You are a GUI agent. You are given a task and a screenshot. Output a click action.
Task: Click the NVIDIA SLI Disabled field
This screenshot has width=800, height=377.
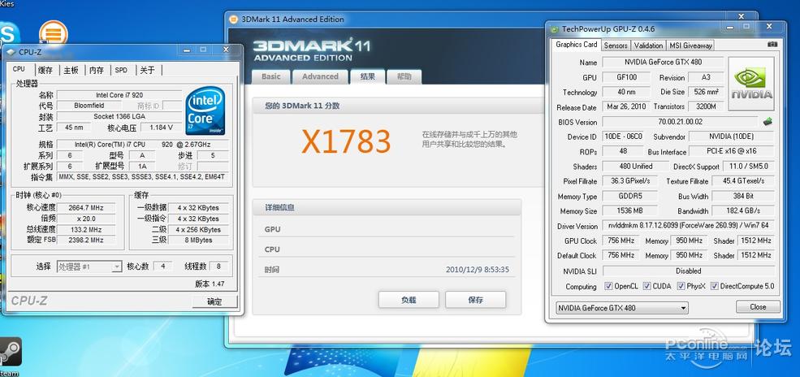pyautogui.click(x=688, y=271)
